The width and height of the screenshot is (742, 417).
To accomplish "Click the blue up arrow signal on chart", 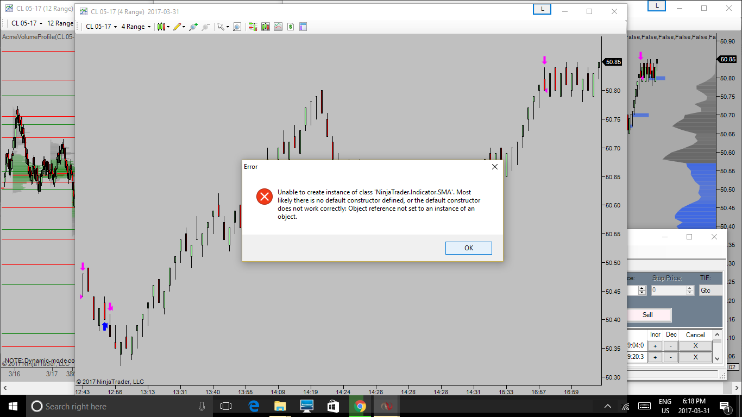I will click(x=105, y=326).
